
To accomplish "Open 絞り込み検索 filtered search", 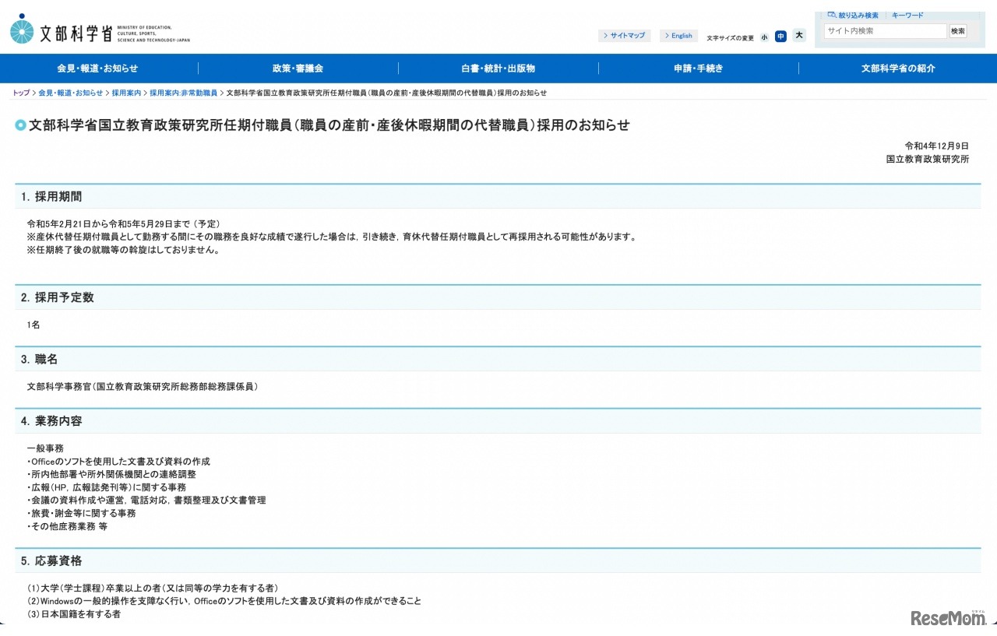I will pos(853,15).
